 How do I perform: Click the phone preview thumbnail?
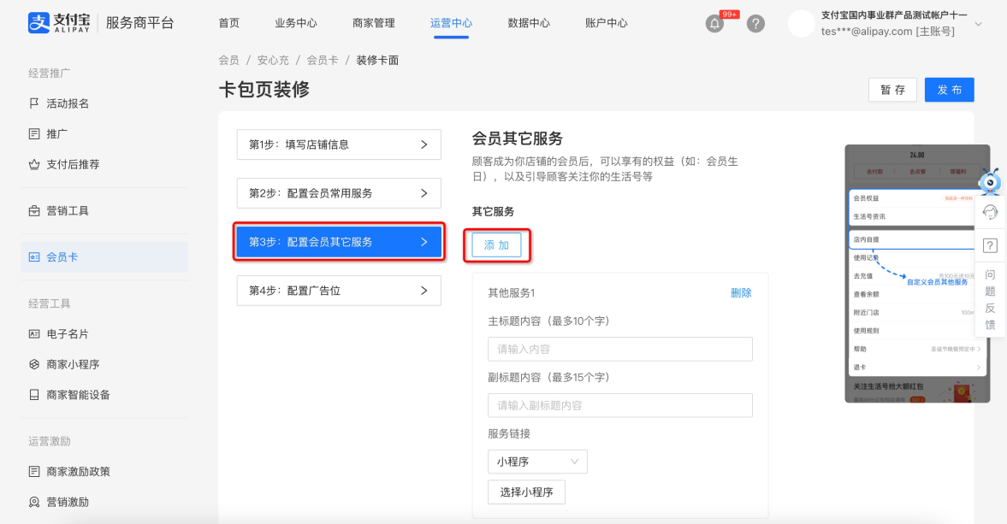(x=917, y=274)
